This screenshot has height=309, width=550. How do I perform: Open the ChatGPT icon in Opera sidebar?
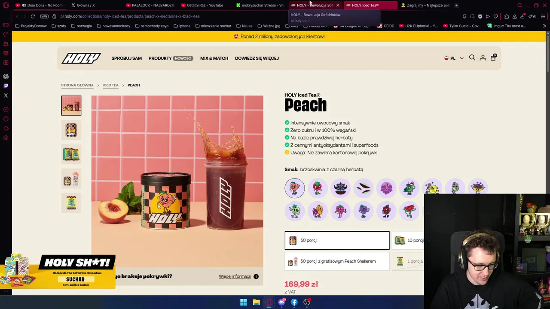tap(6, 76)
